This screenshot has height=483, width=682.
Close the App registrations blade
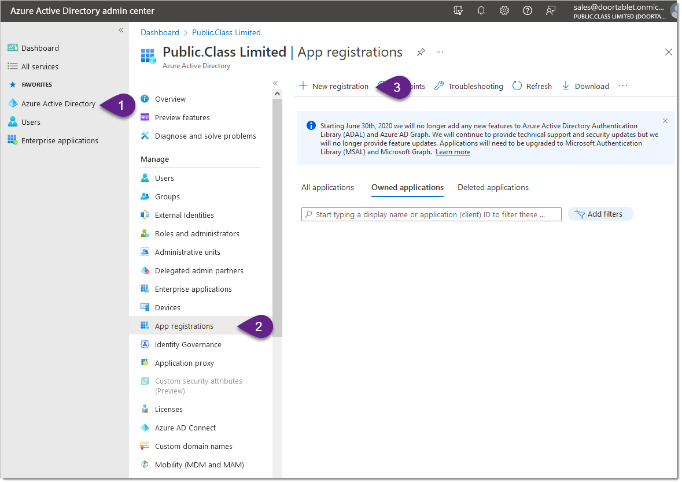[669, 52]
